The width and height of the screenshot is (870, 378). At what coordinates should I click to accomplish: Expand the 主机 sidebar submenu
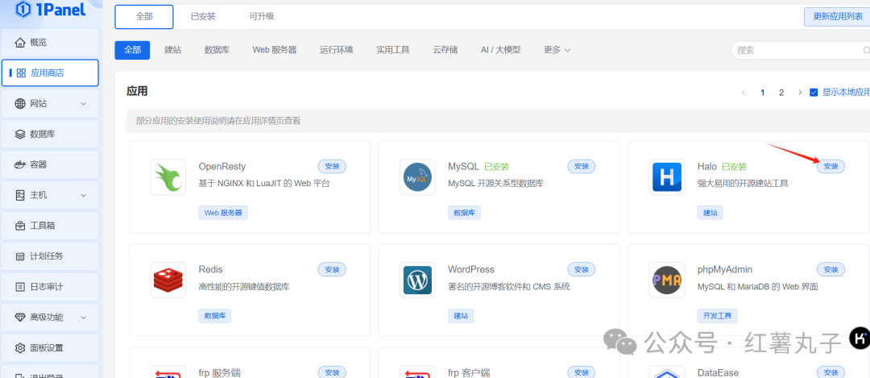coord(84,195)
